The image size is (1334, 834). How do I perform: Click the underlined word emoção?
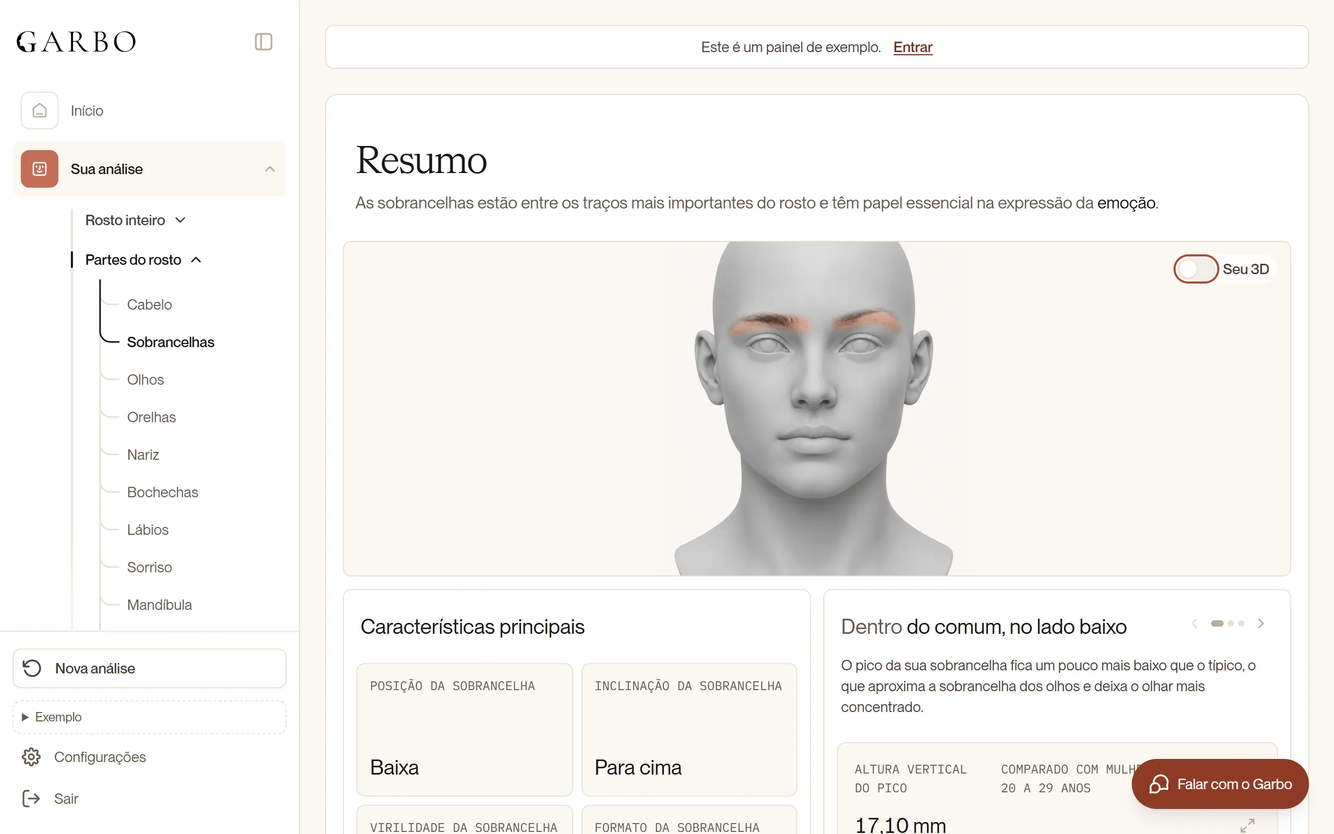tap(1126, 203)
